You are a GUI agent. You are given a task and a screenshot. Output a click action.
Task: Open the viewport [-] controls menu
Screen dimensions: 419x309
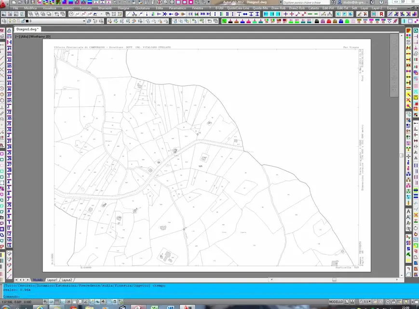click(x=17, y=37)
